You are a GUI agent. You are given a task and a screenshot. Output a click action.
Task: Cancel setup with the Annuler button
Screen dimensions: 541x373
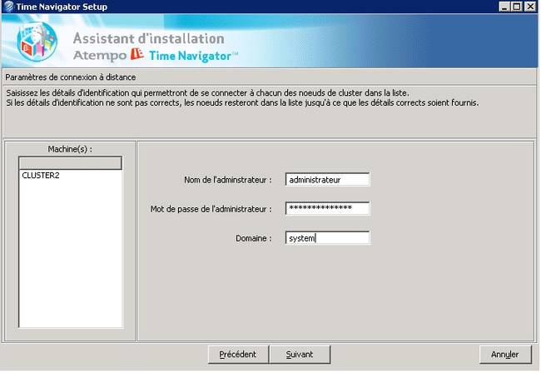tap(504, 355)
